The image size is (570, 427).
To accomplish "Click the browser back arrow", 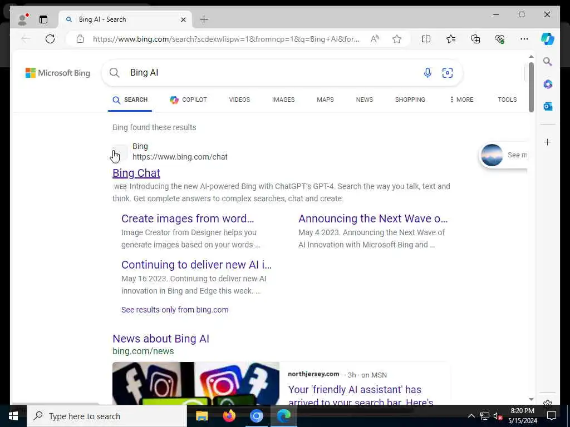I will click(x=26, y=39).
